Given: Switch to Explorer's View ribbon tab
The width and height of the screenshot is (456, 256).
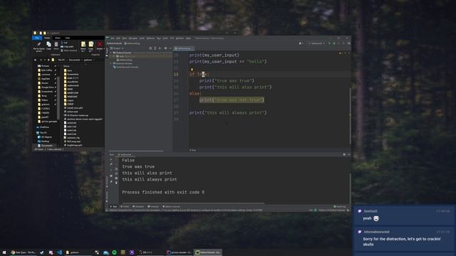Looking at the screenshot, I should coord(68,38).
